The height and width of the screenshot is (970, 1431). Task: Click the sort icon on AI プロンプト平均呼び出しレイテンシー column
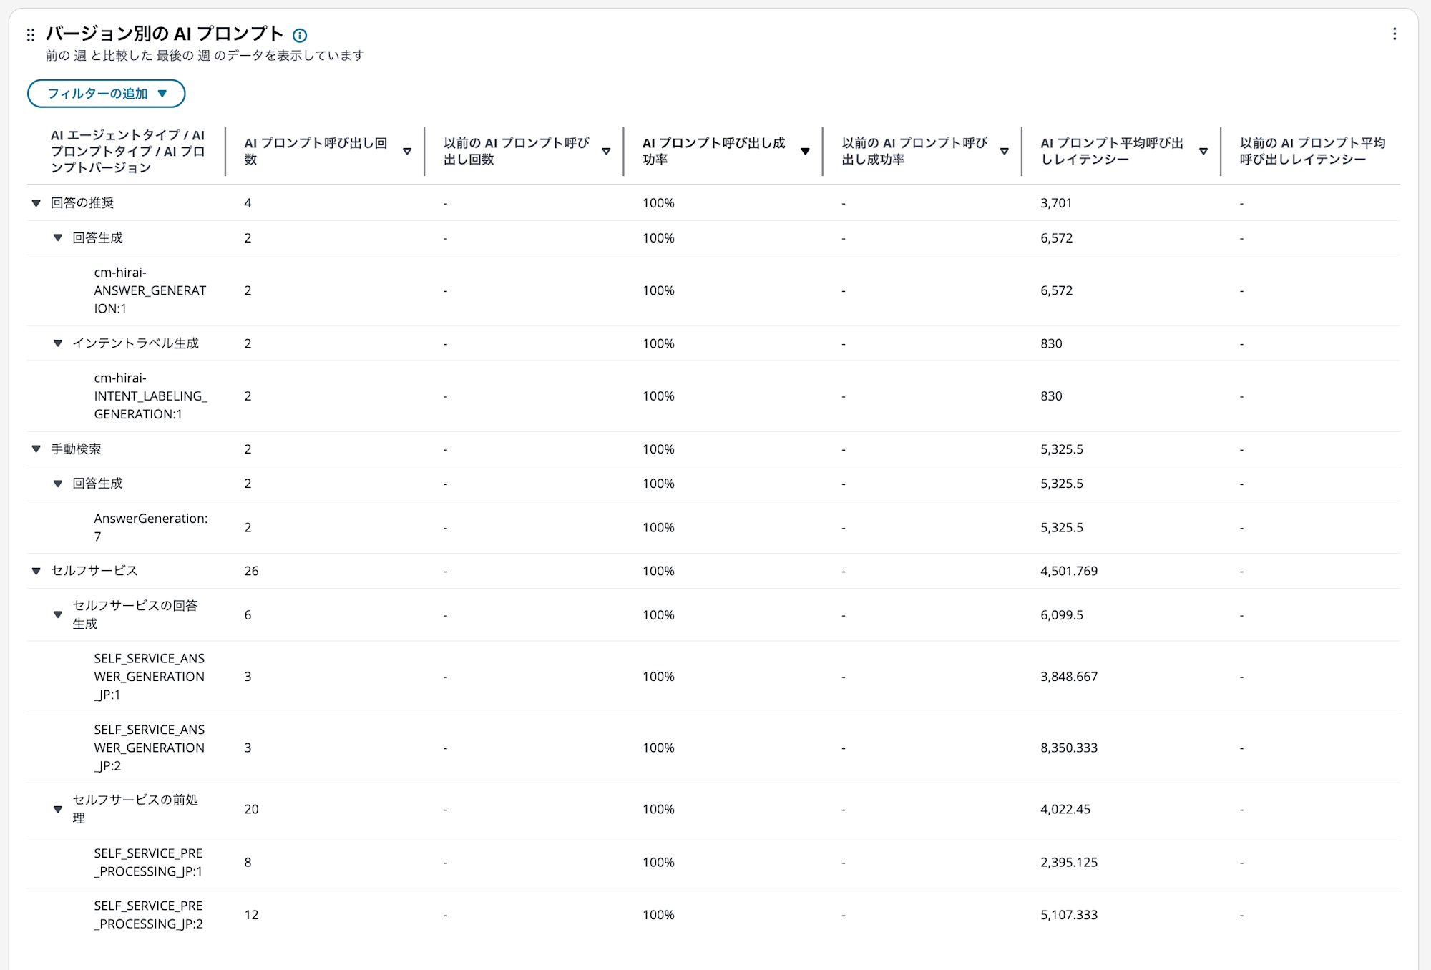point(1203,151)
